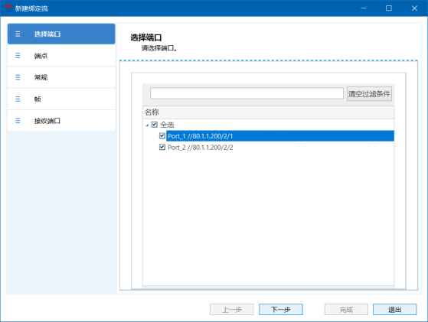Go to the 帧 step
The image size is (428, 322).
tap(61, 99)
